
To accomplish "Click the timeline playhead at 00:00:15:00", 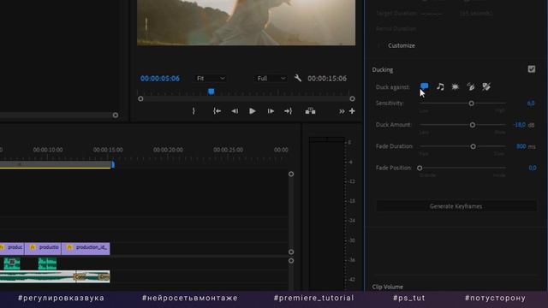I will (x=113, y=164).
